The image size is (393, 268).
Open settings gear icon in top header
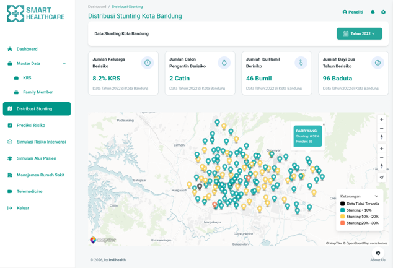383,12
